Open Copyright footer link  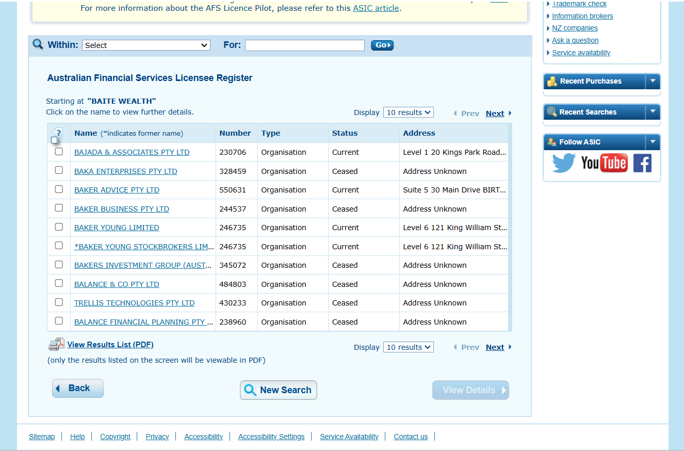(115, 437)
